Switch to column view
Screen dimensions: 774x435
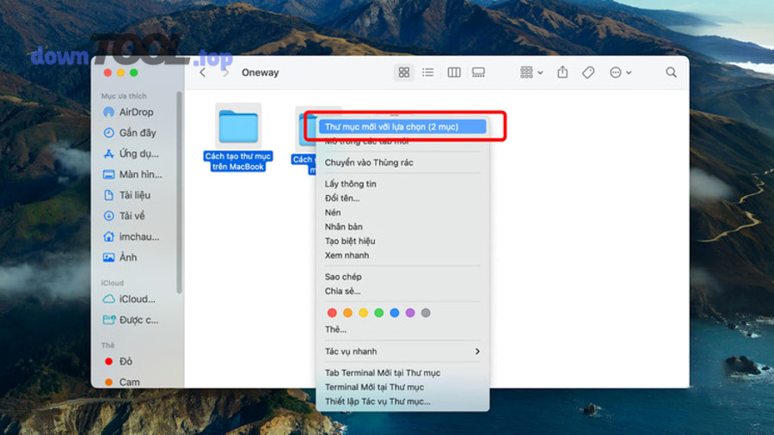(x=454, y=73)
